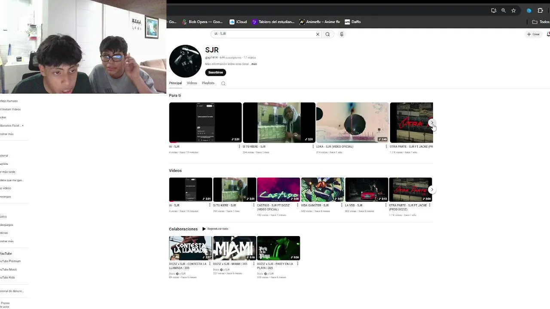The height and width of the screenshot is (309, 550).
Task: Click the channel search magnifier icon
Action: [x=223, y=83]
